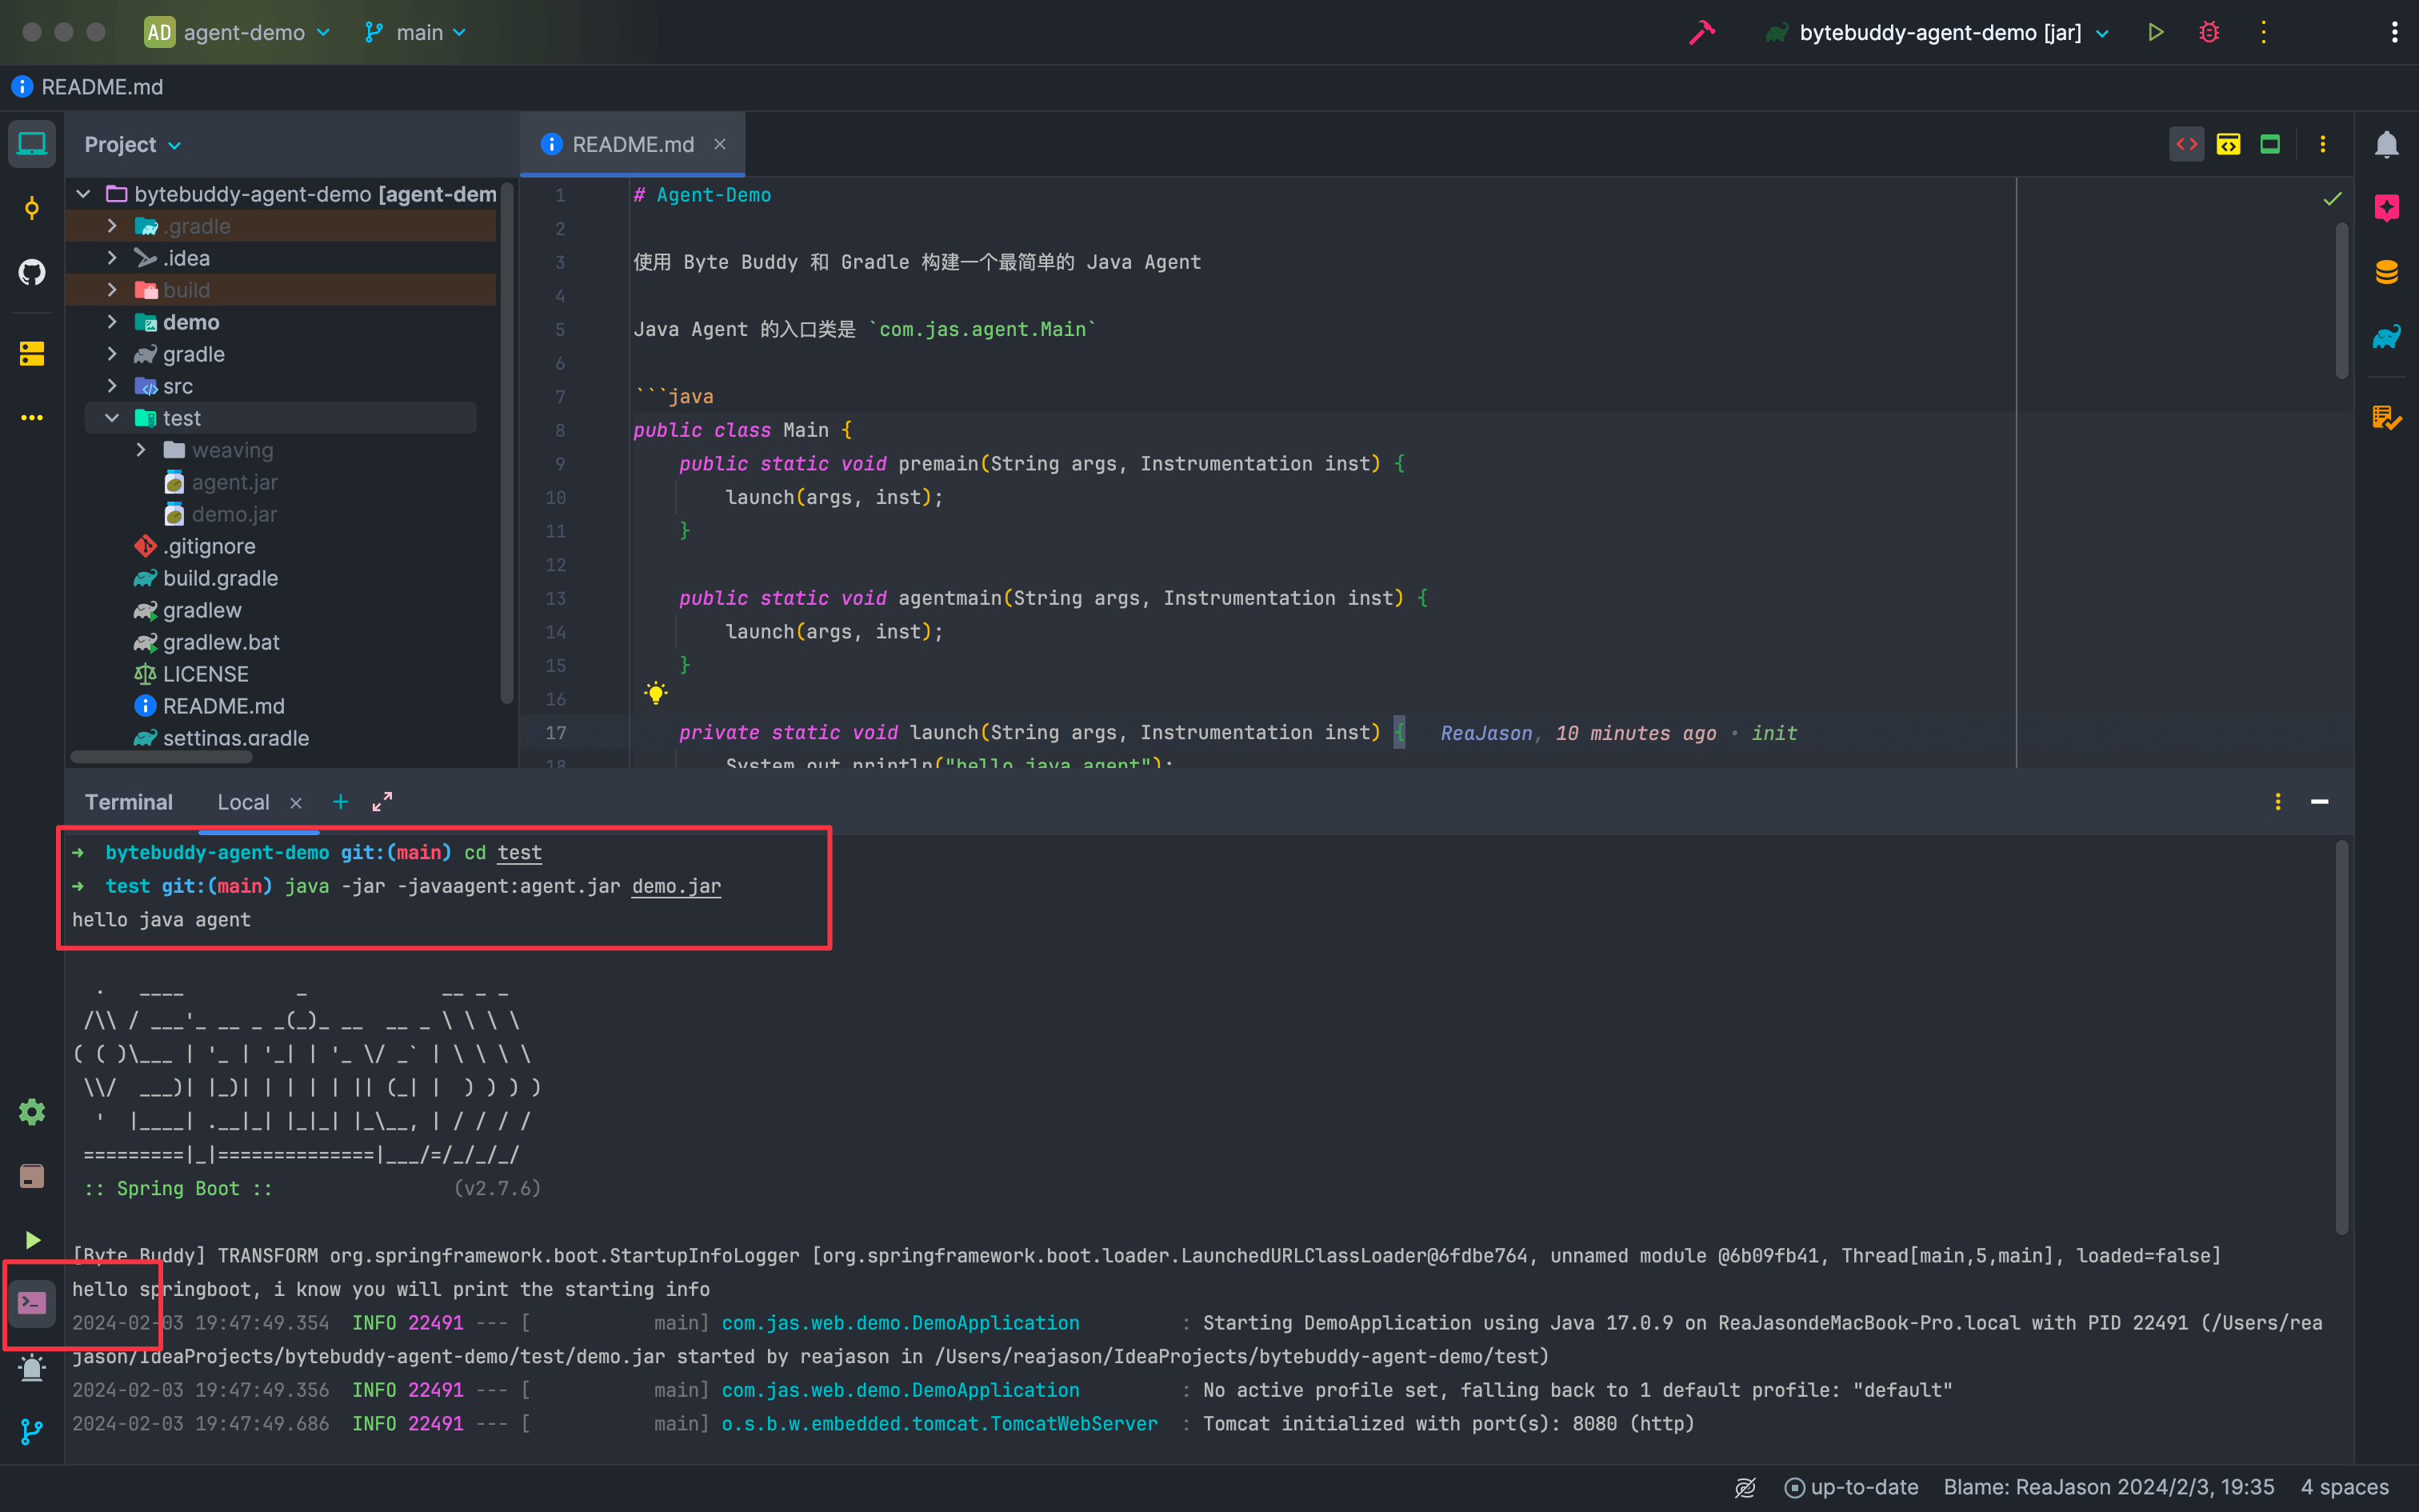Open the Problems alert tool icon
This screenshot has width=2419, height=1512.
click(x=32, y=1368)
